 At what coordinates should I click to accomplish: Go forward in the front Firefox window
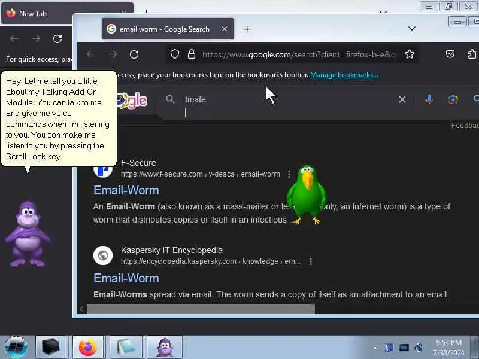click(113, 54)
